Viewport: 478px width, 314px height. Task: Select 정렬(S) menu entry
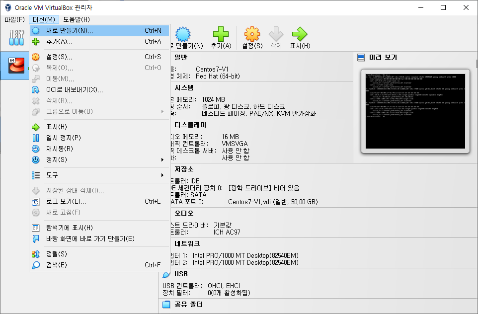pyautogui.click(x=100, y=254)
